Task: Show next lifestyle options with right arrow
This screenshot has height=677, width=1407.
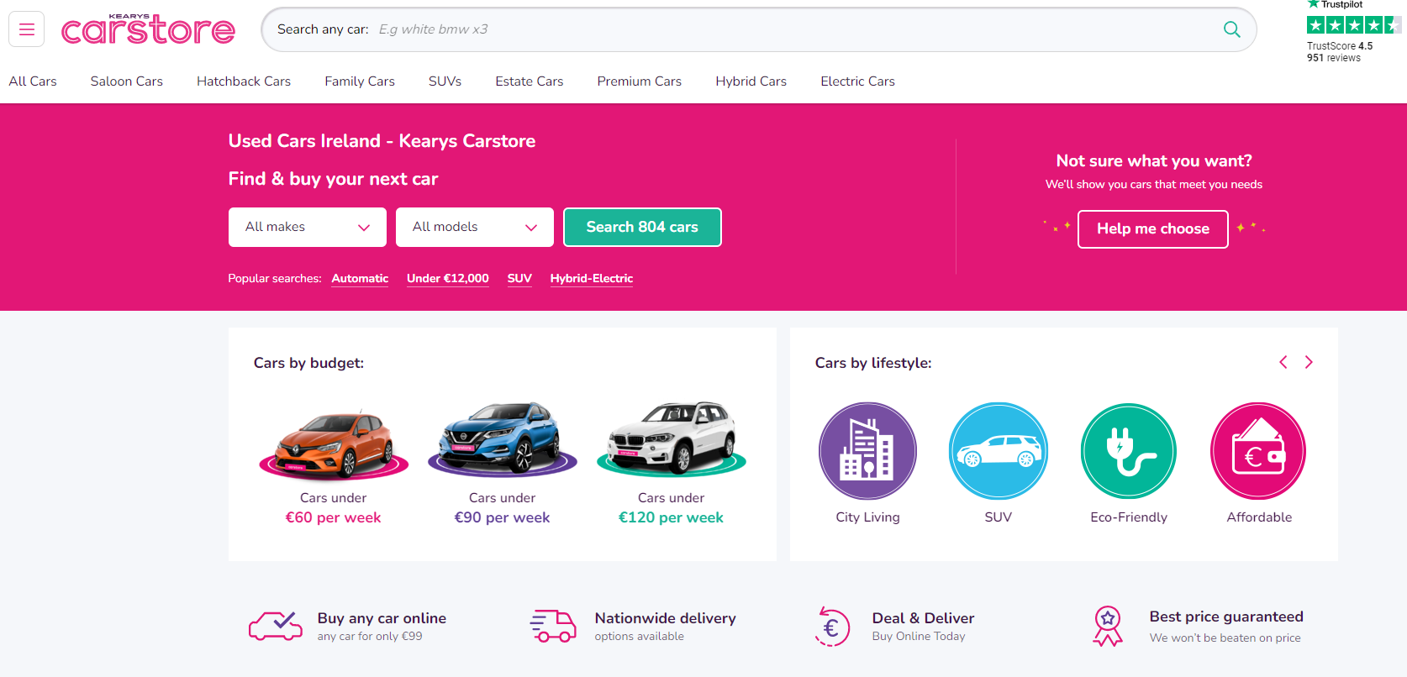Action: 1309,362
